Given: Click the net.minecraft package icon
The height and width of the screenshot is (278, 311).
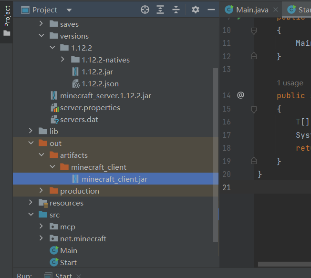Looking at the screenshot, I should pos(54,238).
